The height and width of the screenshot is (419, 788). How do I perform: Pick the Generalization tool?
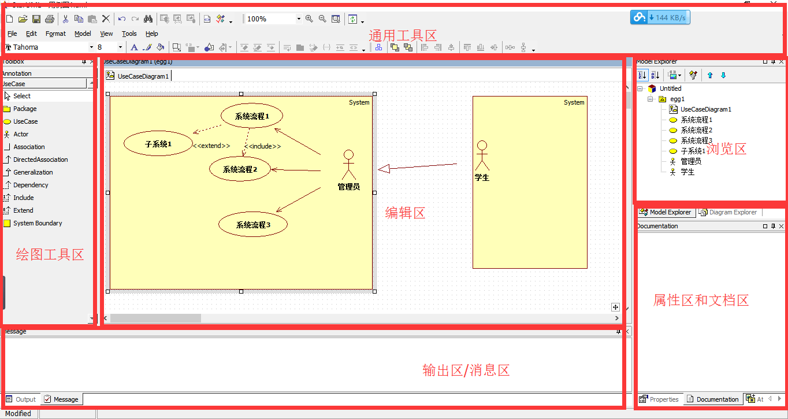[x=47, y=172]
